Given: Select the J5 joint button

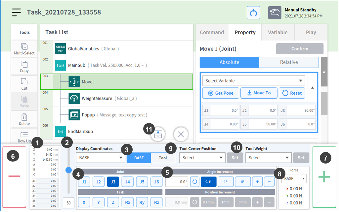Looking at the screenshot, I should (142, 182).
